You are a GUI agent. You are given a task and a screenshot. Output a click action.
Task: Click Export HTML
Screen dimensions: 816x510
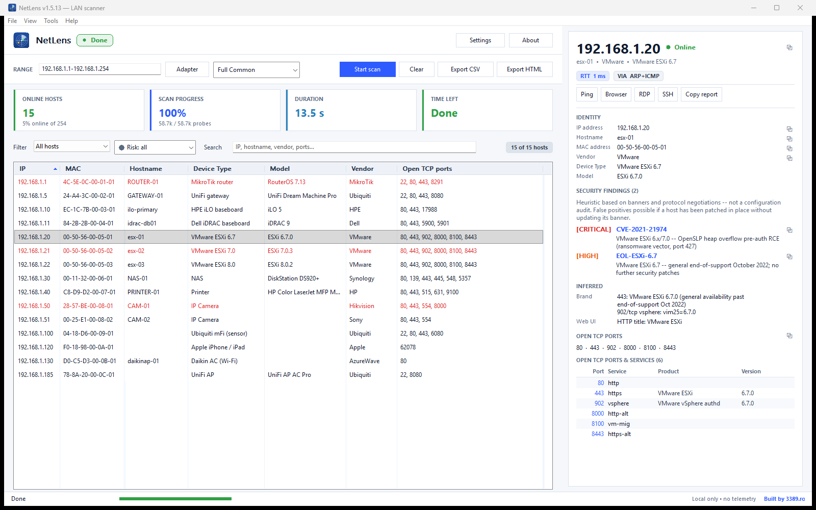click(x=525, y=69)
